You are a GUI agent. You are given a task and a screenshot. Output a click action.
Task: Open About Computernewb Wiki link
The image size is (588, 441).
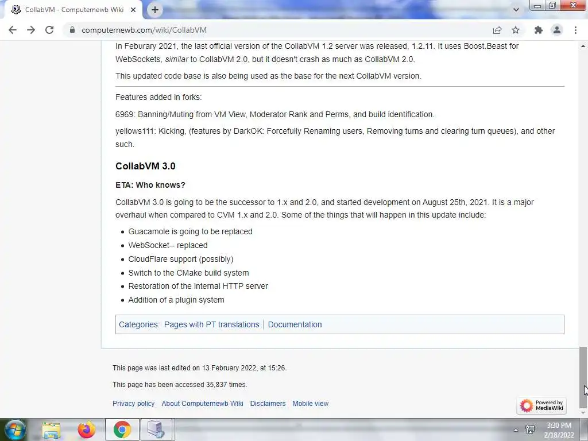203,404
